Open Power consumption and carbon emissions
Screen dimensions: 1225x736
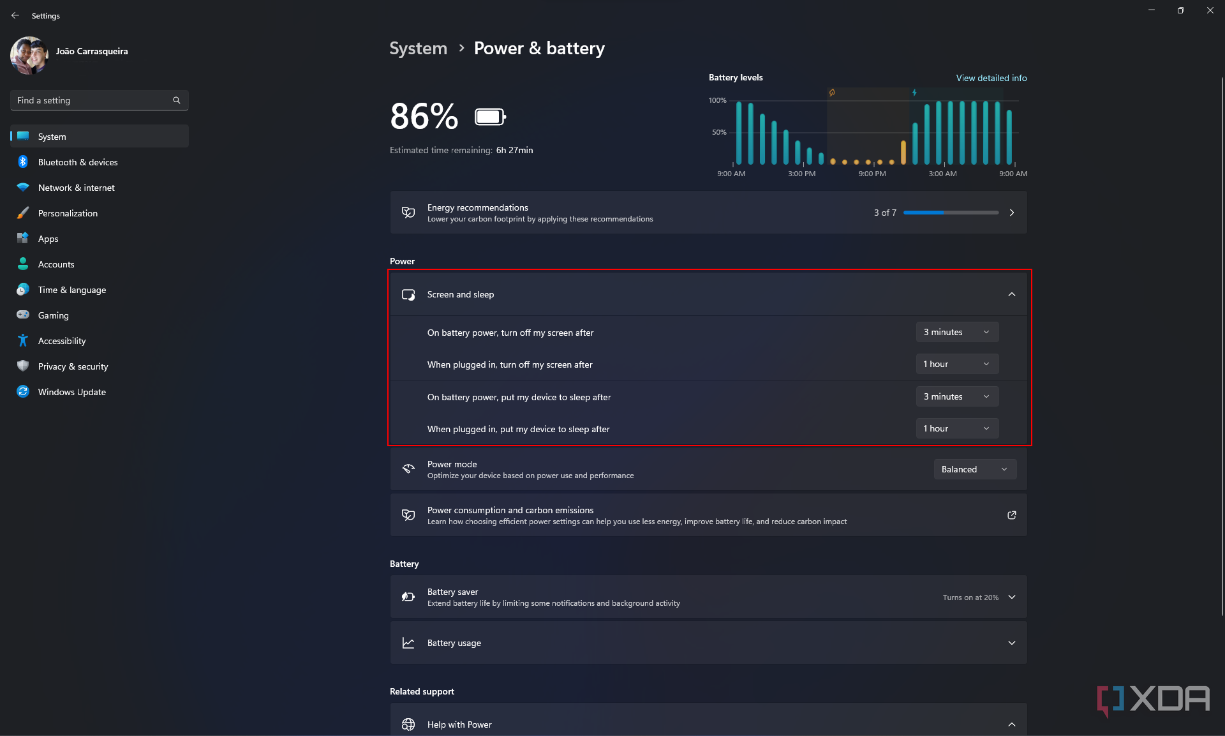(1011, 514)
